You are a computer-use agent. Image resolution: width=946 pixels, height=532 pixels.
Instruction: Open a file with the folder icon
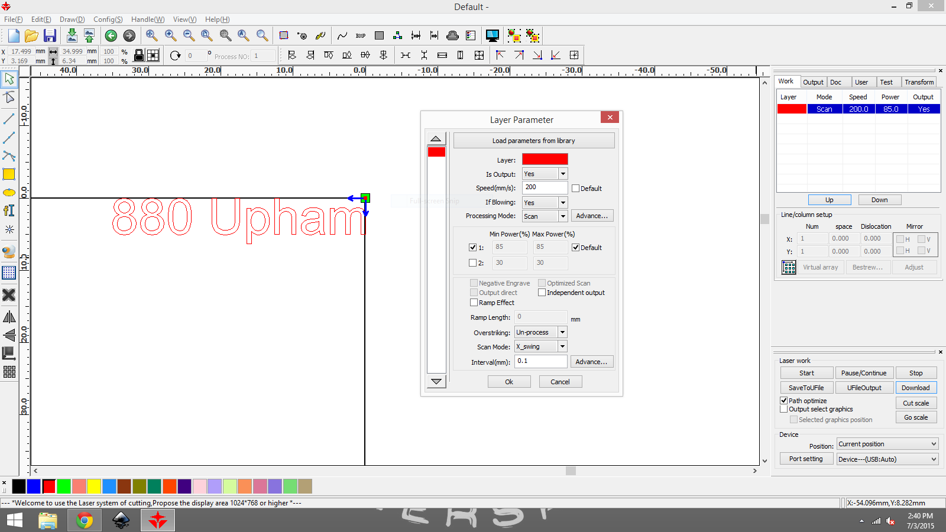point(31,35)
